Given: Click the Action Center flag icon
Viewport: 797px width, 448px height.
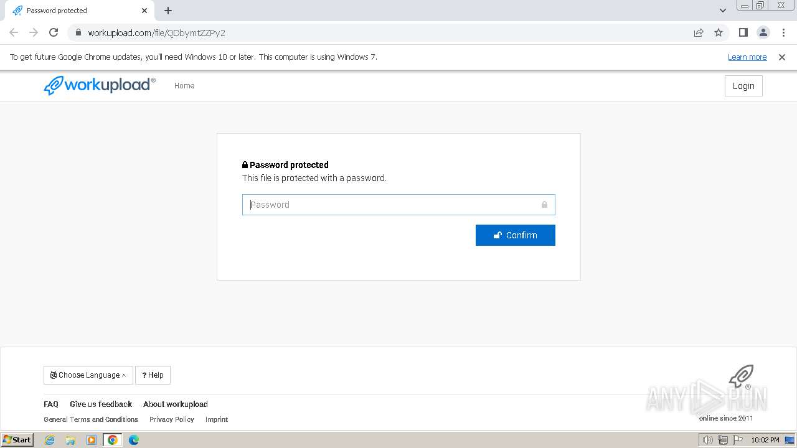Looking at the screenshot, I should [x=738, y=440].
